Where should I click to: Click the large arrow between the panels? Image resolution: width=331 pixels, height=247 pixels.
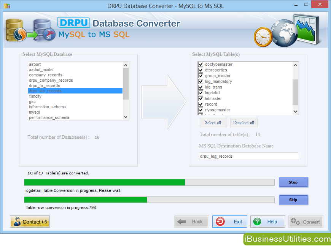click(164, 102)
